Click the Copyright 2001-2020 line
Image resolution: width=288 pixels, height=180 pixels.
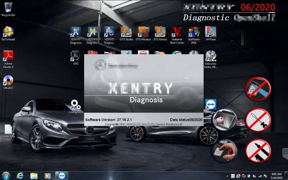144,124
